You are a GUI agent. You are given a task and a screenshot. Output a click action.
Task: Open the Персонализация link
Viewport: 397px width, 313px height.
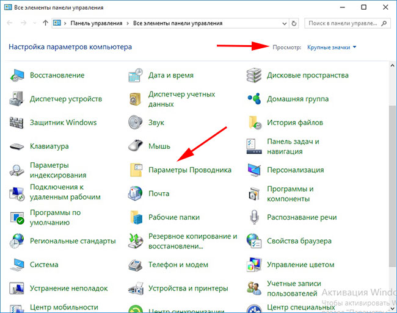pyautogui.click(x=295, y=170)
